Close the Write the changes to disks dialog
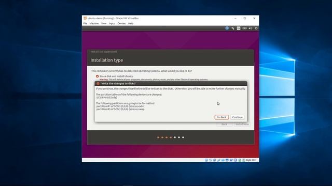The height and width of the screenshot is (186, 332). 98,84
